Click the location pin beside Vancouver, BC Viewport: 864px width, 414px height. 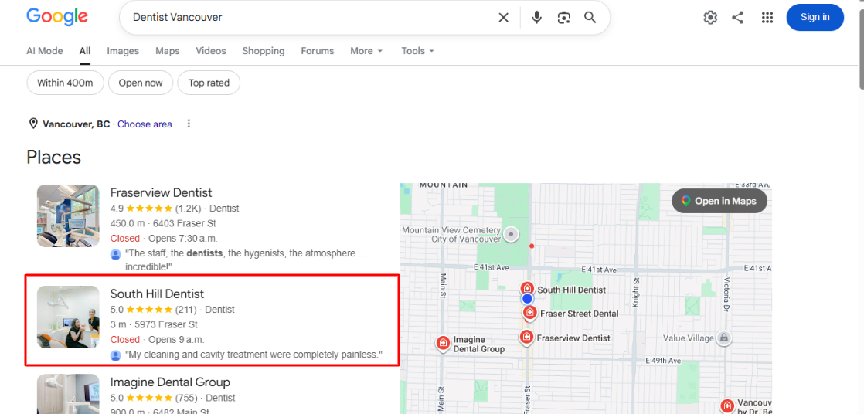(x=33, y=124)
